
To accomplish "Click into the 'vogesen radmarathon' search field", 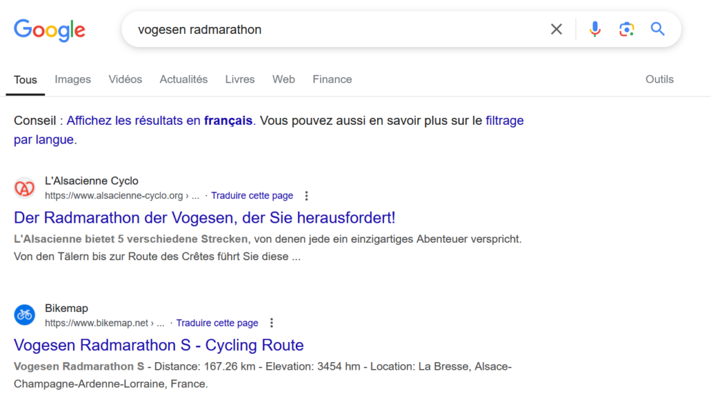I will point(335,29).
